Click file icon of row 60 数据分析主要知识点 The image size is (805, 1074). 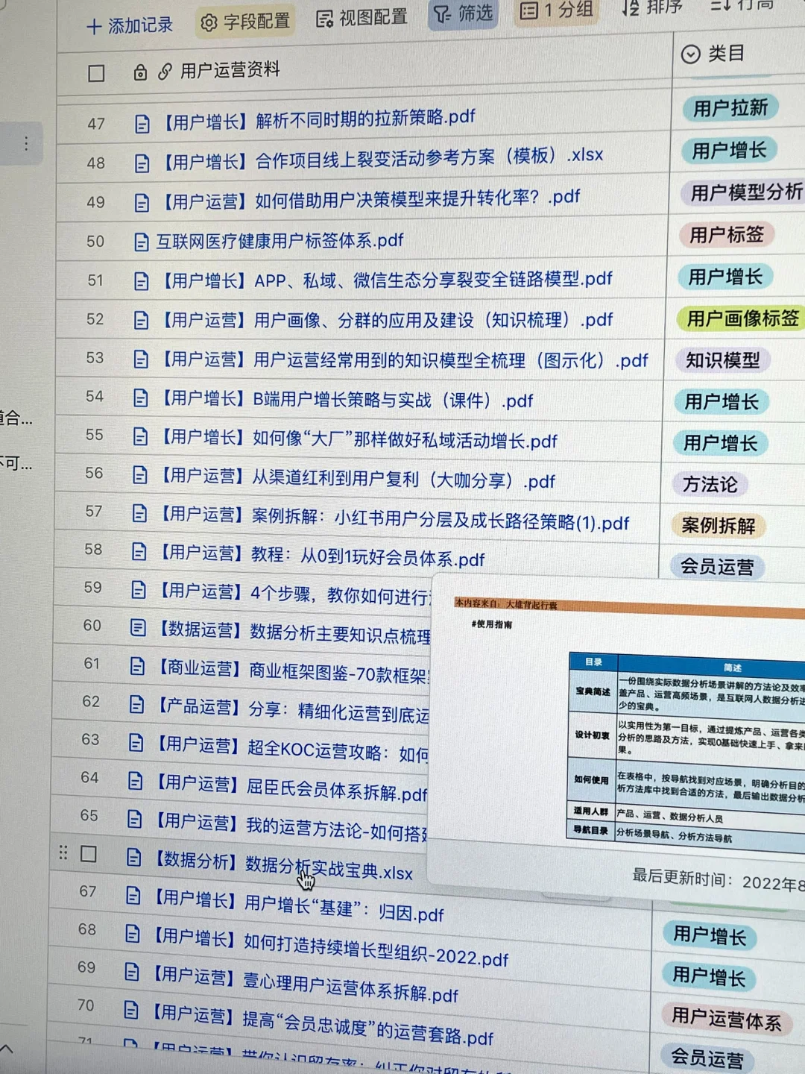point(138,627)
